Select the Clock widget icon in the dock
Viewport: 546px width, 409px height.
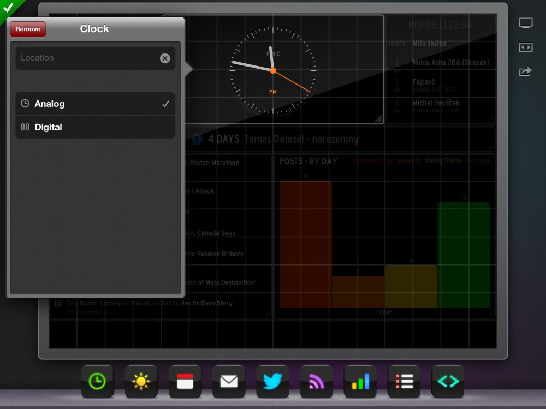[x=98, y=382]
